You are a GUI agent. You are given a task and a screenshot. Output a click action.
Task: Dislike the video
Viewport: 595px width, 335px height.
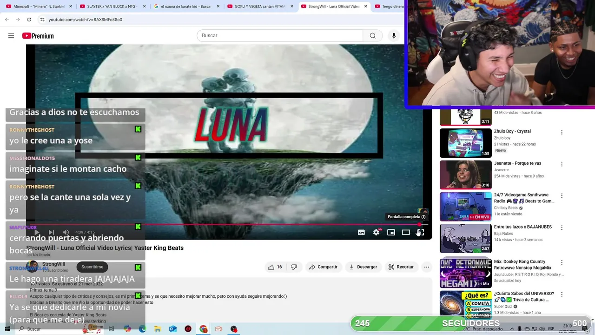pos(294,267)
